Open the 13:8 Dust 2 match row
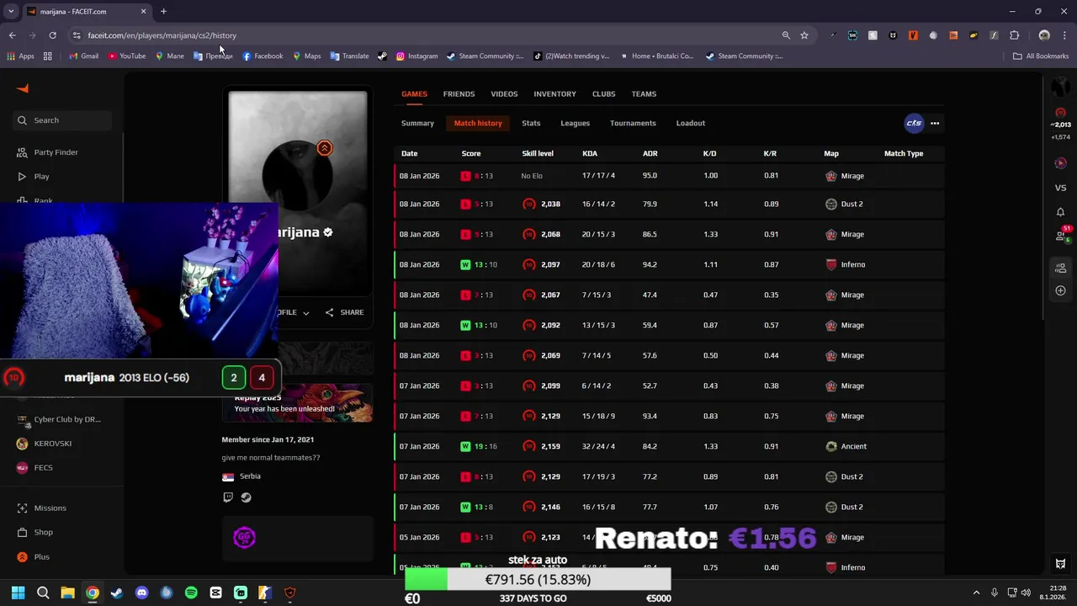The image size is (1077, 606). coord(669,507)
